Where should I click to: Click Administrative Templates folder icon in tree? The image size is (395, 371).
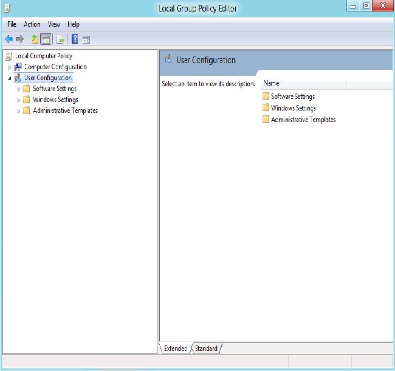(x=27, y=111)
